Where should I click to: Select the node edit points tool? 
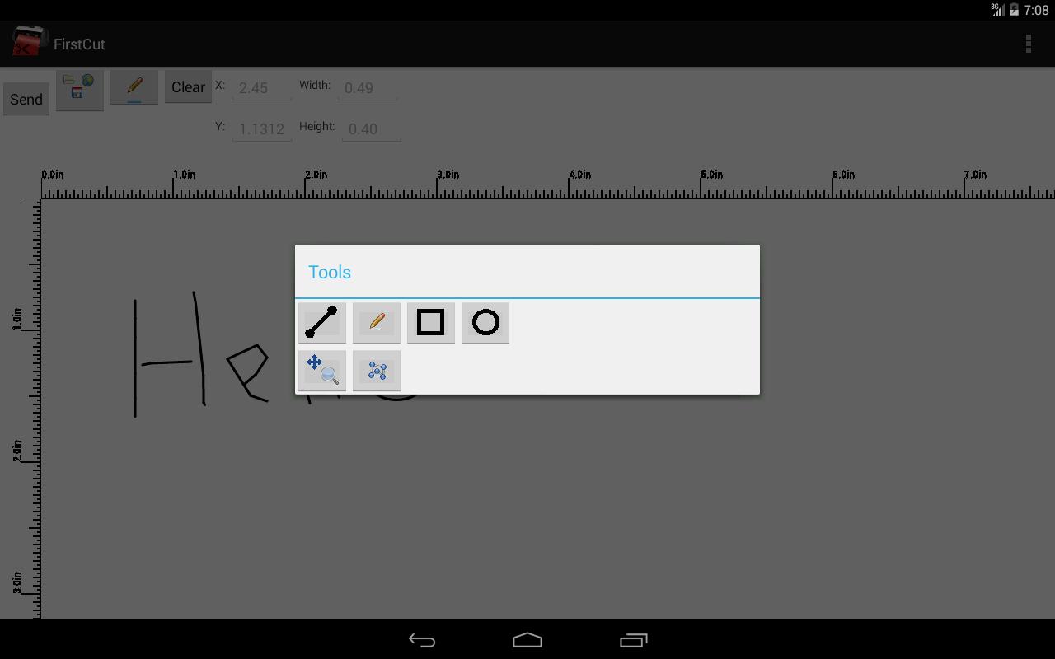point(377,370)
